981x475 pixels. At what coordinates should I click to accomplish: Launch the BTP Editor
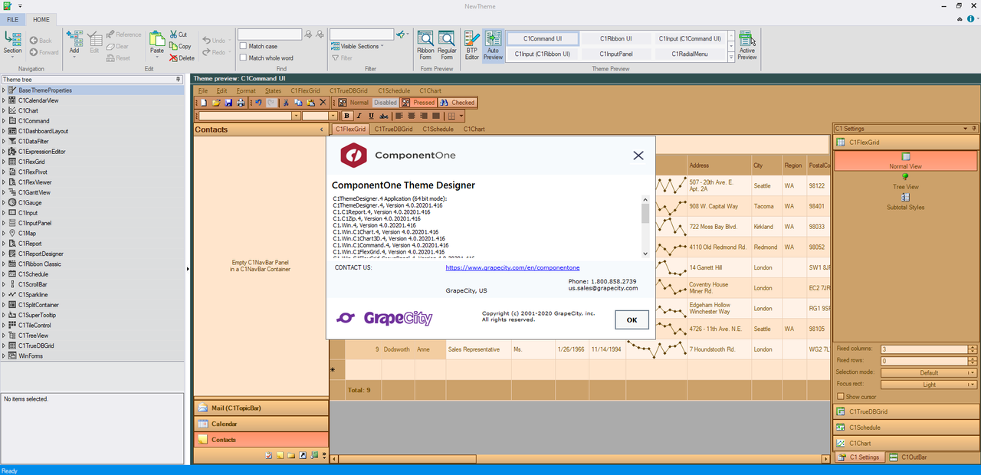tap(472, 45)
